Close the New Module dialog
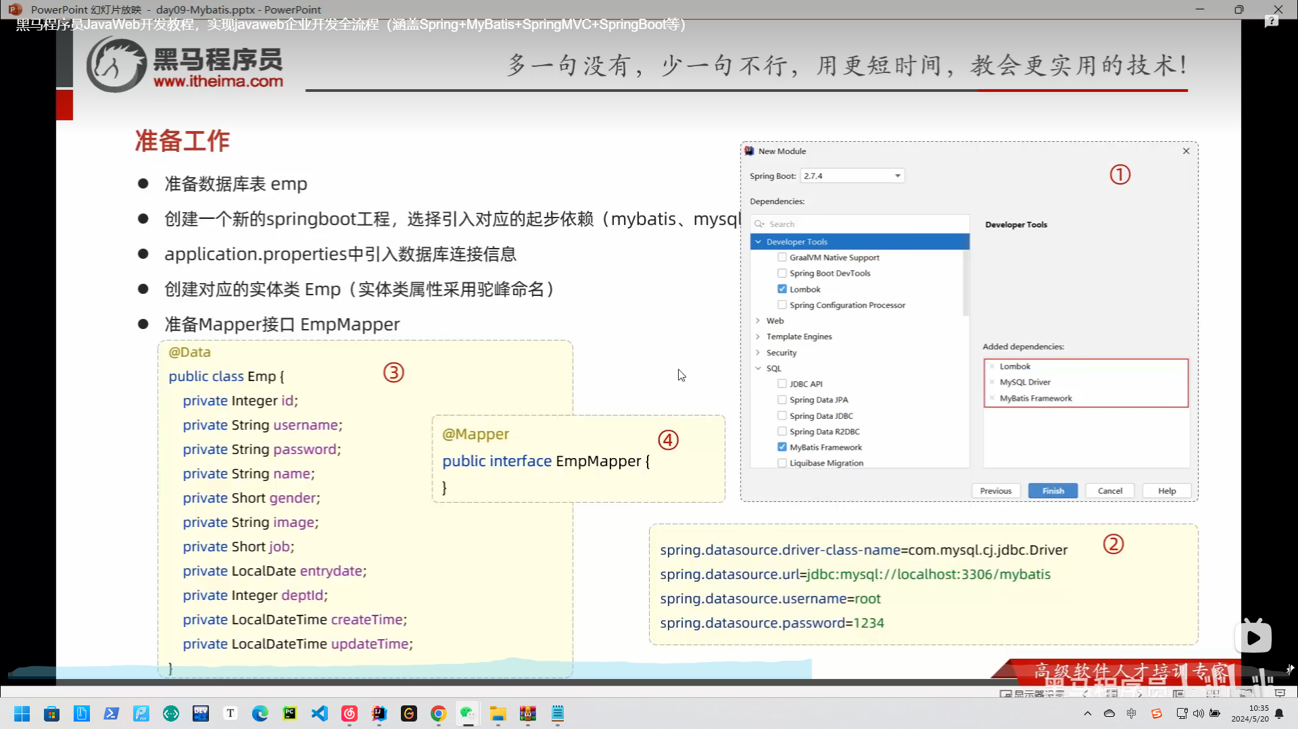 tap(1186, 151)
